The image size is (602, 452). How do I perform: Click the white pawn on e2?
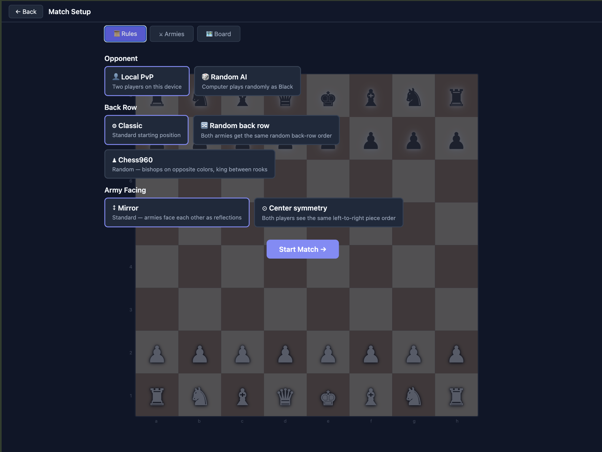coord(328,354)
